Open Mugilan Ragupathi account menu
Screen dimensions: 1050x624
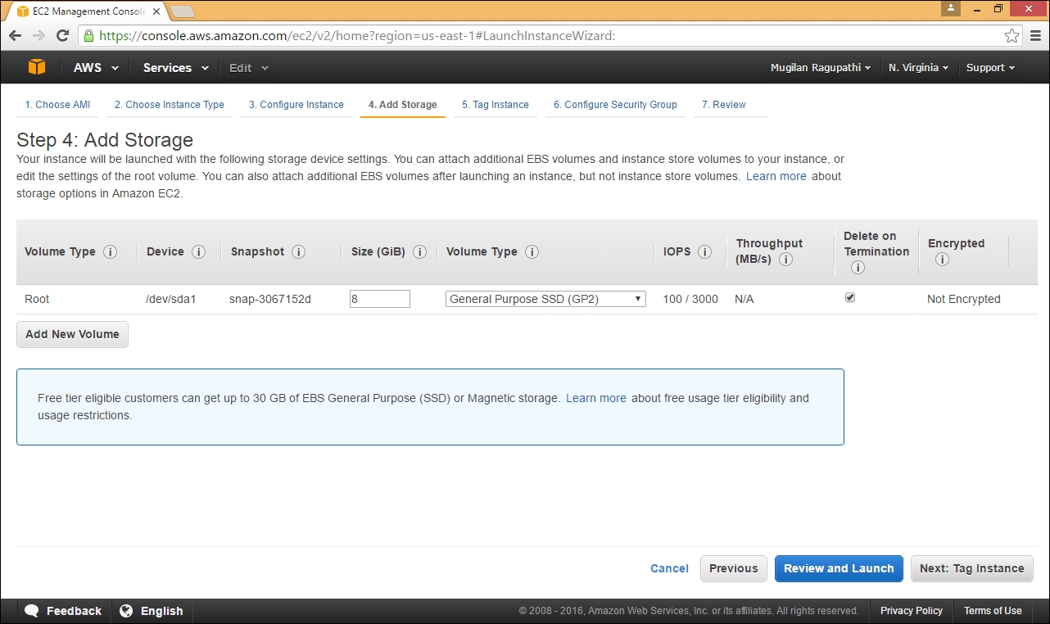[821, 68]
